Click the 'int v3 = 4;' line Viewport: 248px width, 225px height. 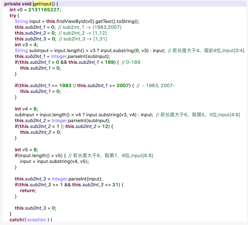pyautogui.click(x=26, y=45)
